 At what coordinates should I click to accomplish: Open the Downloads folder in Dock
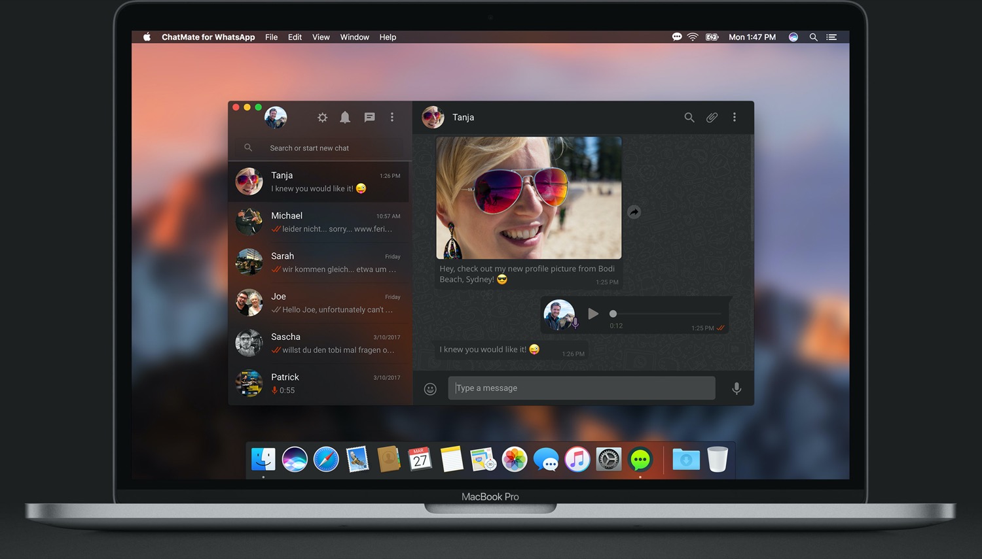point(686,460)
